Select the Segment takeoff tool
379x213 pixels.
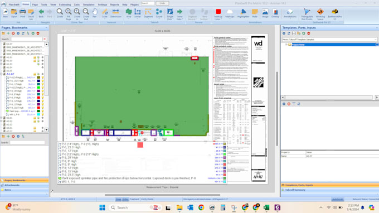coord(148,13)
